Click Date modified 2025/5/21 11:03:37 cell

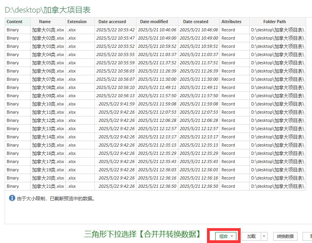[157, 54]
